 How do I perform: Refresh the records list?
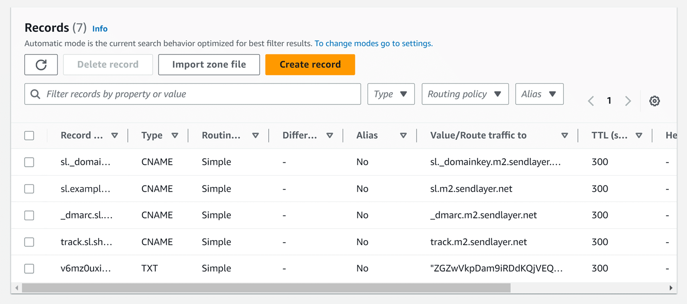41,64
